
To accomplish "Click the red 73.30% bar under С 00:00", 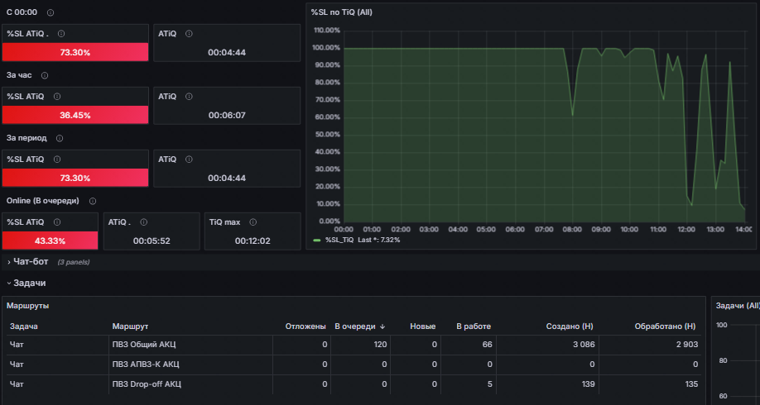I will (75, 52).
